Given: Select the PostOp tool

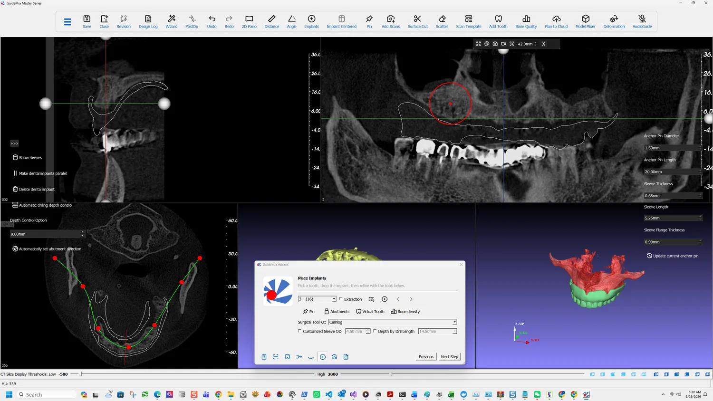Looking at the screenshot, I should coord(192,21).
